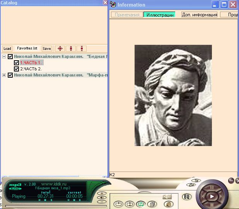Click the volume minus button

[x=102, y=201]
